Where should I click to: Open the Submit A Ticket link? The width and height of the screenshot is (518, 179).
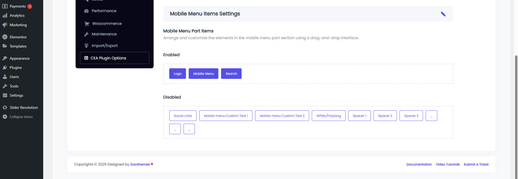coord(476,164)
